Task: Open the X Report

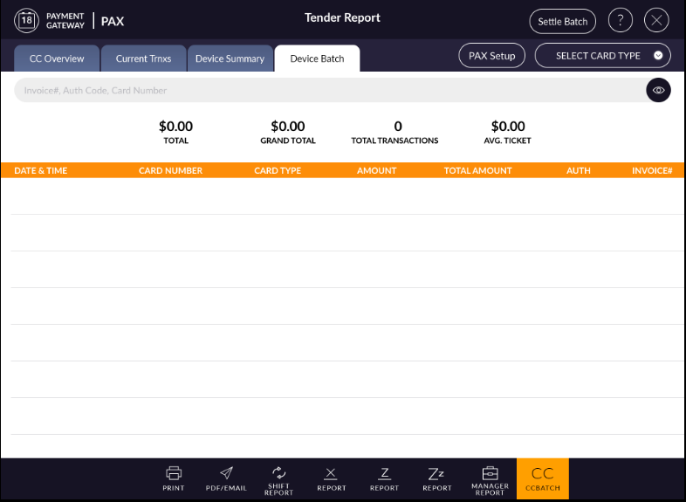Action: click(x=331, y=478)
